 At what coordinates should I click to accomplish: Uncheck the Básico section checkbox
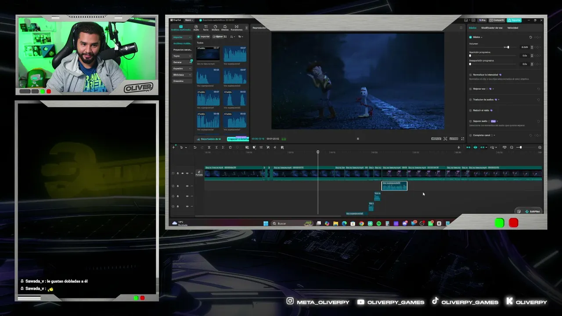470,37
